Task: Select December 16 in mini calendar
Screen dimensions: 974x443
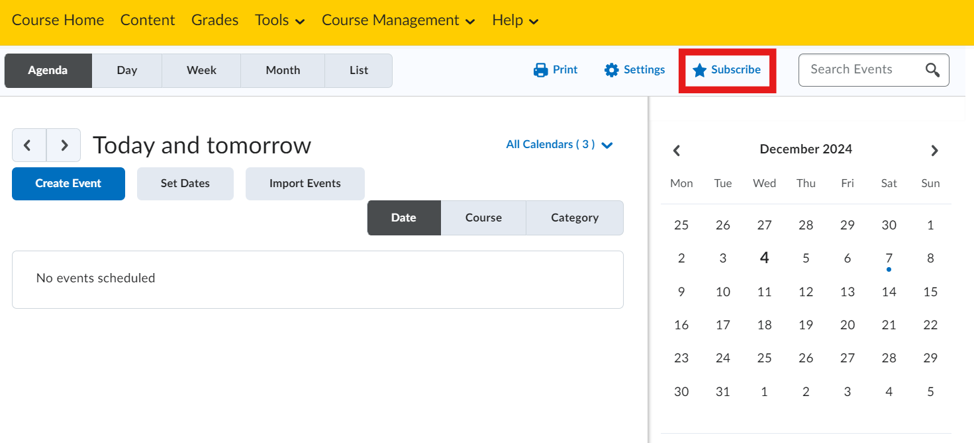Action: point(681,325)
